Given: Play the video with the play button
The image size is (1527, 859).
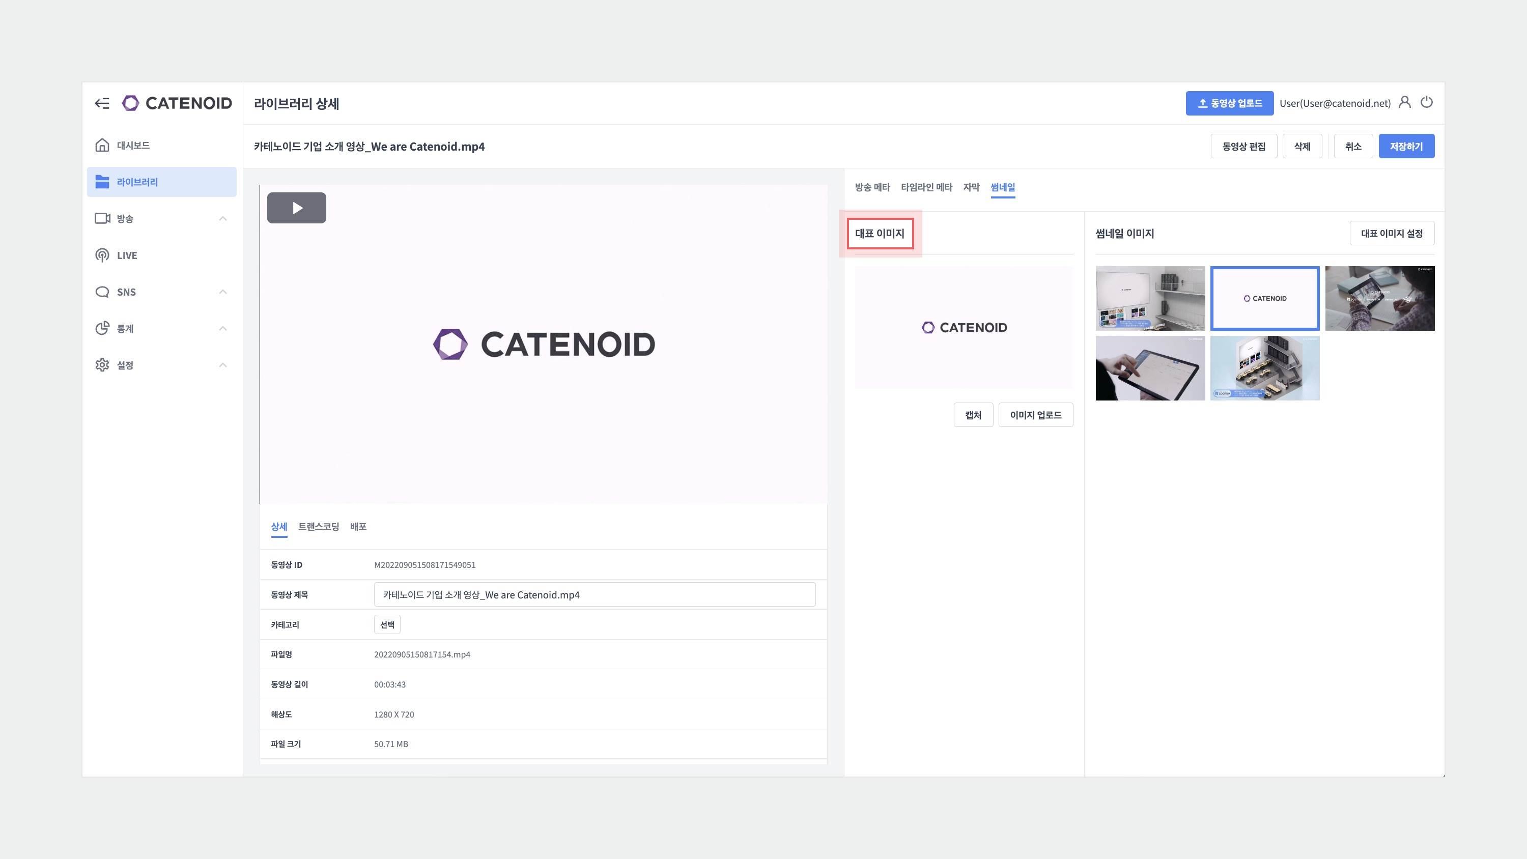Looking at the screenshot, I should 296,208.
